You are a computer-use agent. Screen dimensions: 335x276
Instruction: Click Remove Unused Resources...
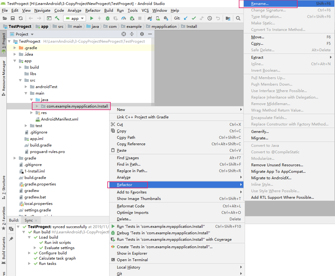[289, 165]
